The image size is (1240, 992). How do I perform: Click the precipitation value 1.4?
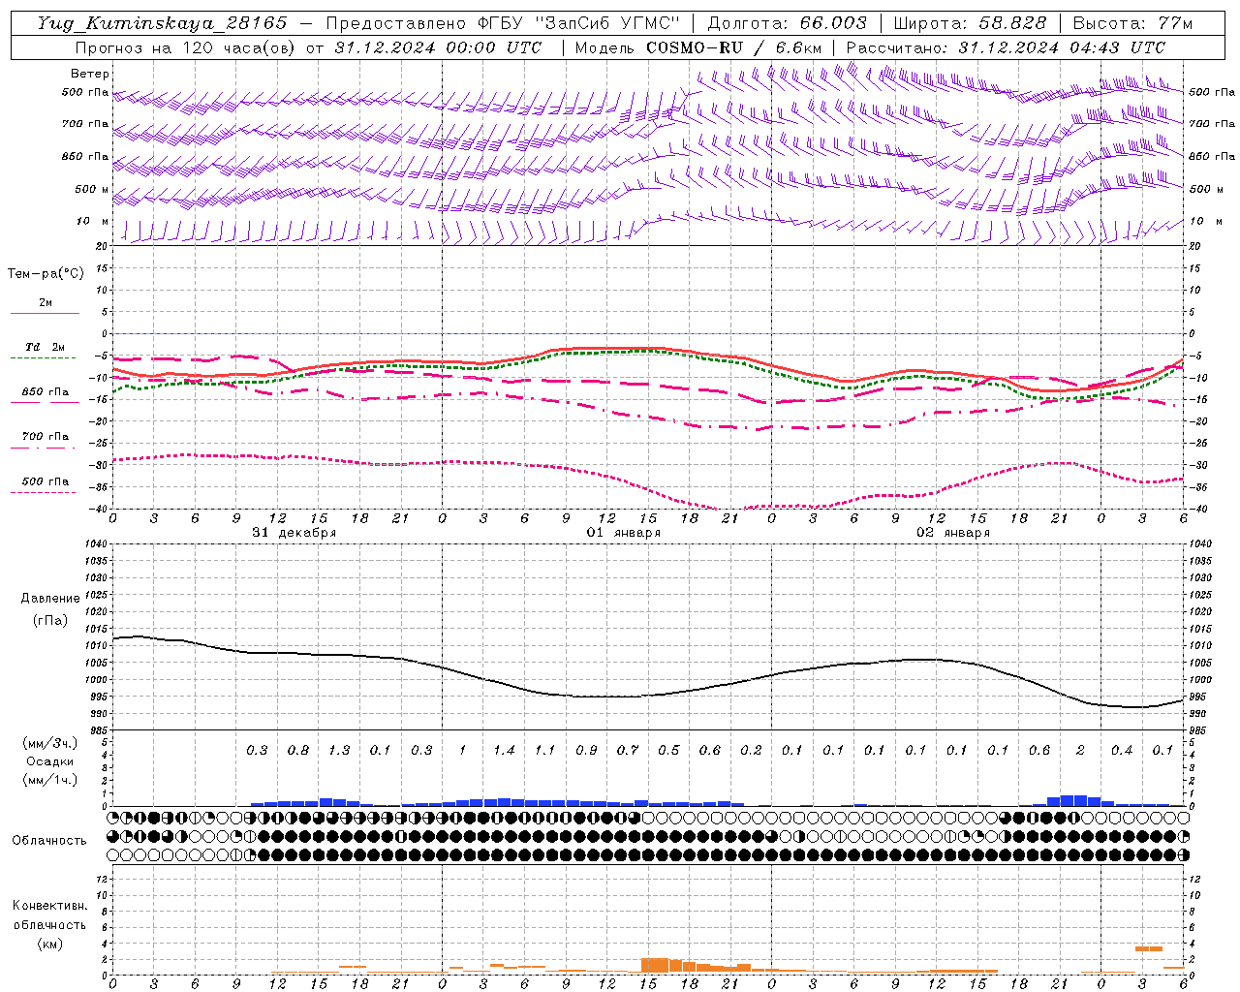504,751
